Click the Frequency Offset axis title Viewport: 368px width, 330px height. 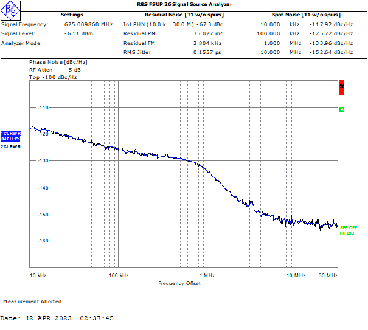[179, 283]
